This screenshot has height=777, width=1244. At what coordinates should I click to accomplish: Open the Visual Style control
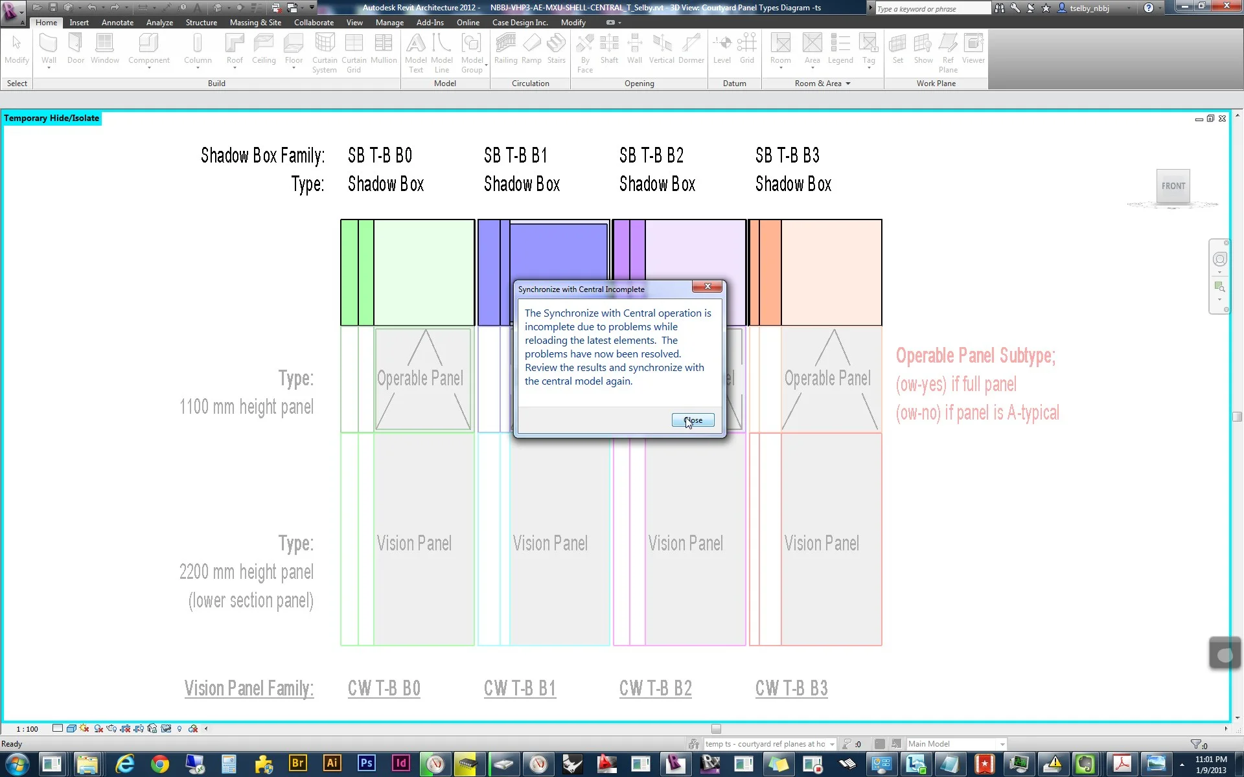[71, 728]
